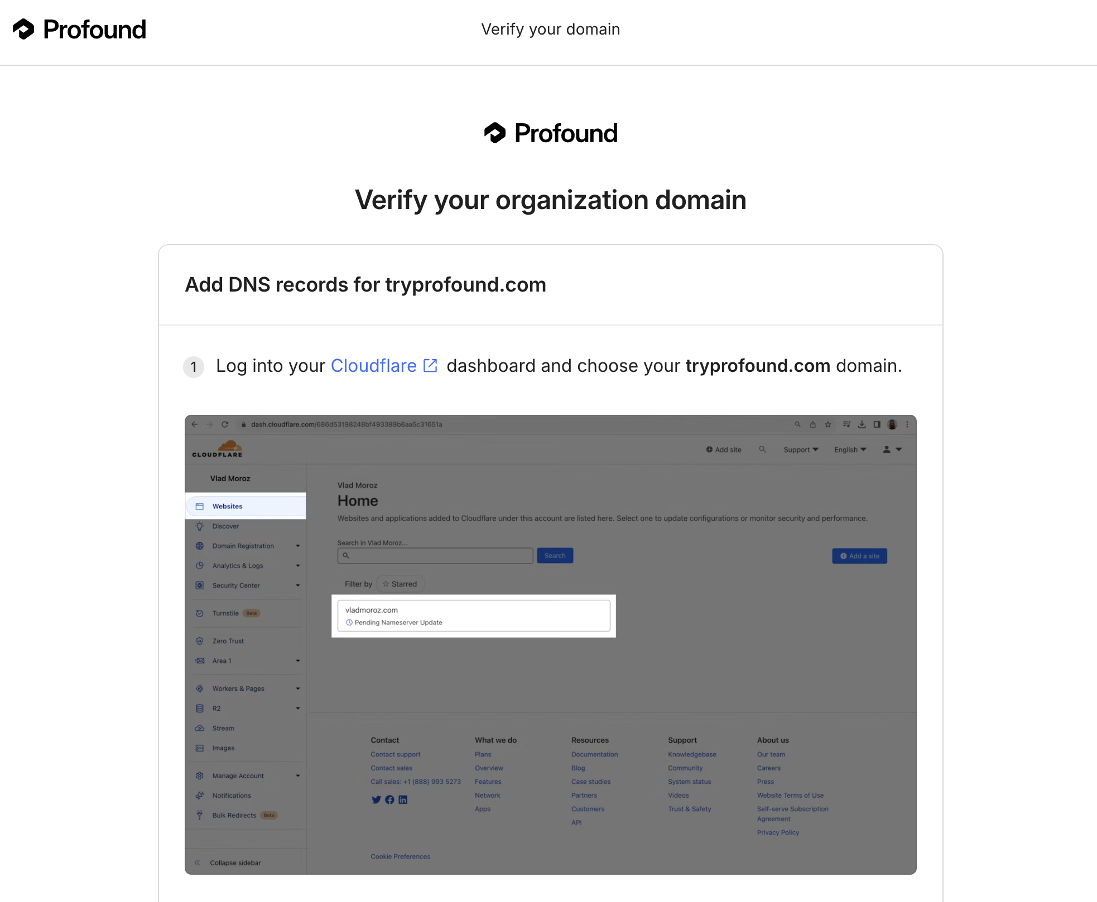Expand Workers & Pages in the screenshot sidebar
1097x902 pixels.
(298, 688)
